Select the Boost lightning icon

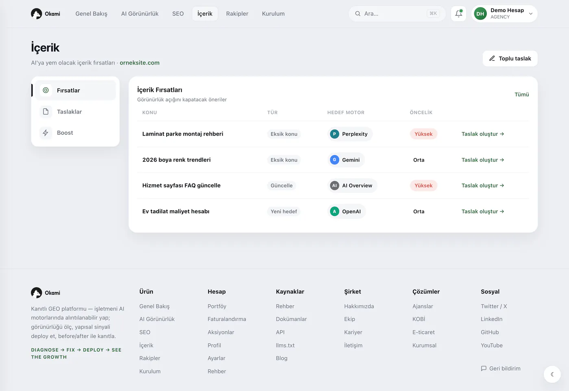[46, 133]
